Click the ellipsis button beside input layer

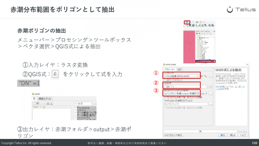(210, 76)
